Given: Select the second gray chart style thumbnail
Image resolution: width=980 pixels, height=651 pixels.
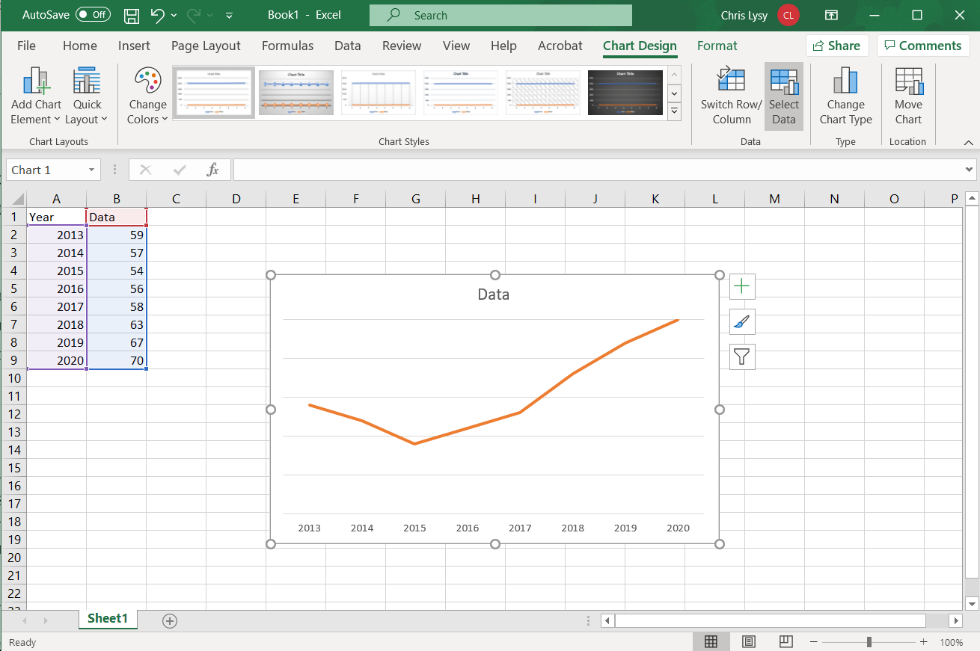Looking at the screenshot, I should pos(296,93).
